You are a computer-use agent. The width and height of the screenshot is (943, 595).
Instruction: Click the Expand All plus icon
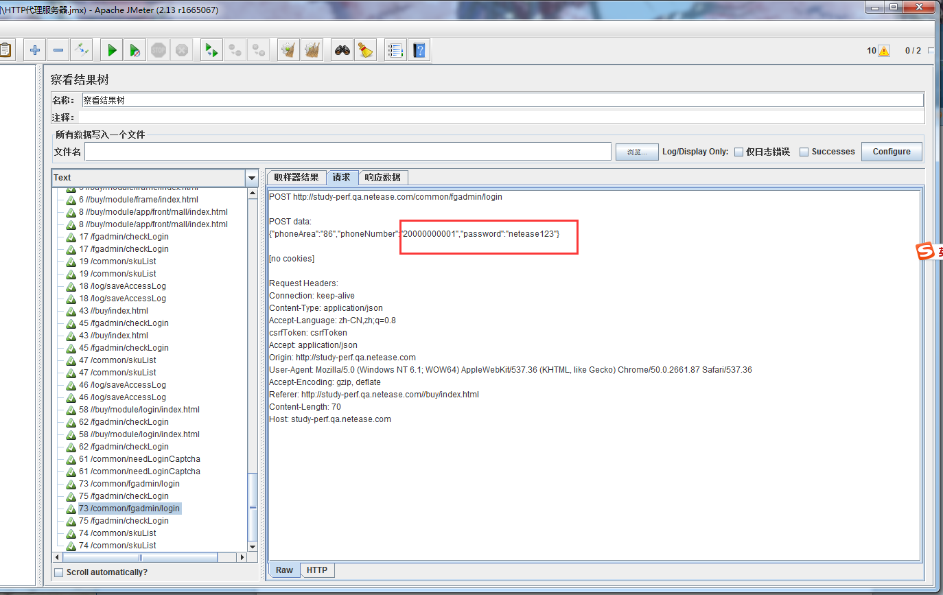point(35,50)
